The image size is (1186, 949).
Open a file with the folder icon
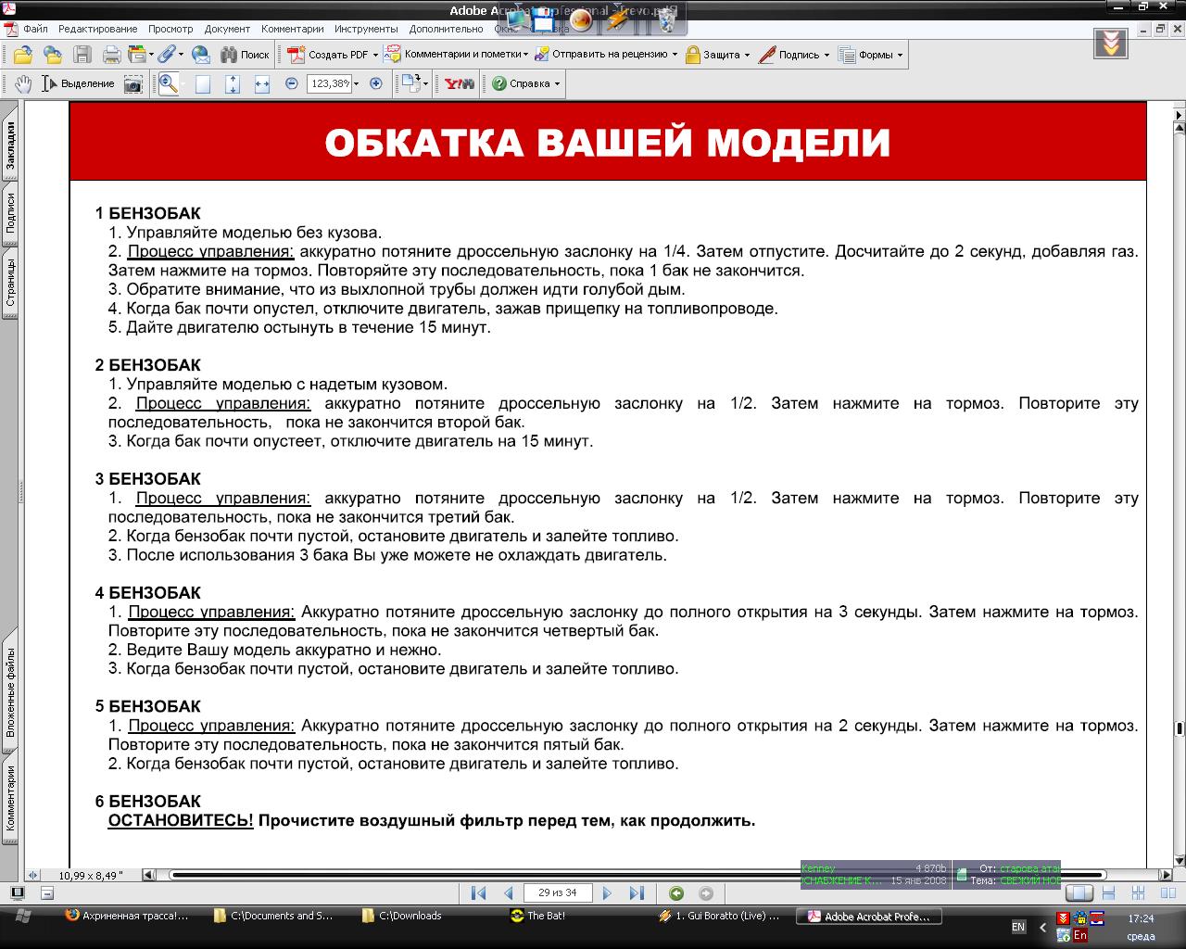(22, 55)
